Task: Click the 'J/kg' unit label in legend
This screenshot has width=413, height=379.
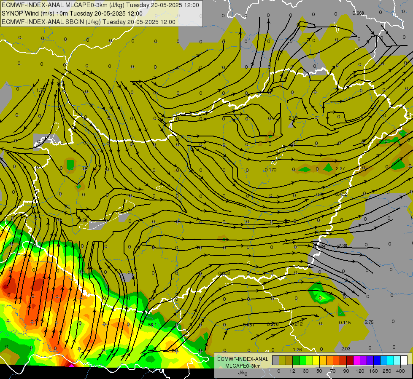Action: [243, 373]
